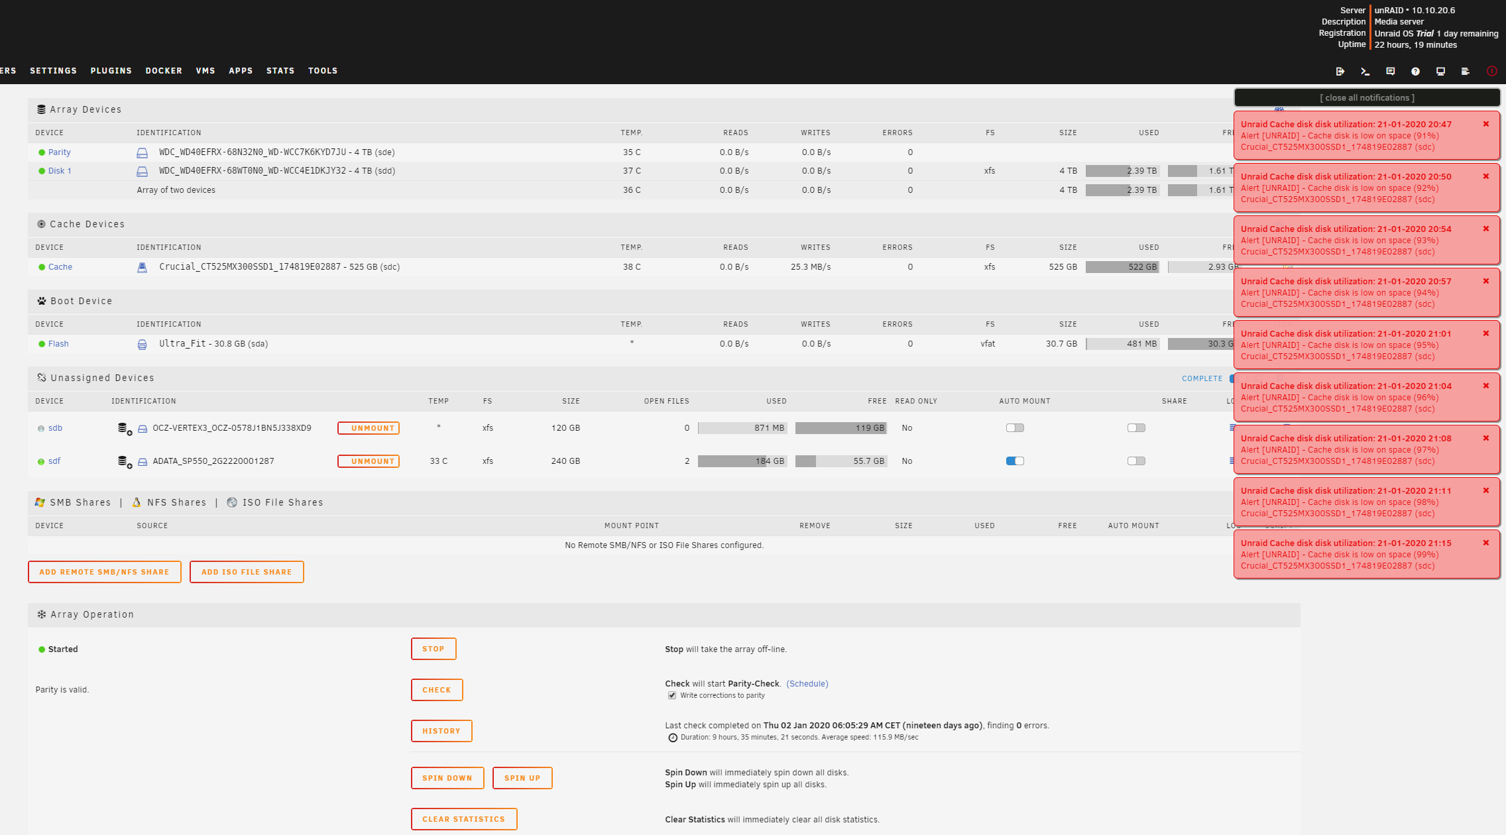Click the Logout icon in header
Viewport: 1506px width, 835px height.
tap(1340, 71)
